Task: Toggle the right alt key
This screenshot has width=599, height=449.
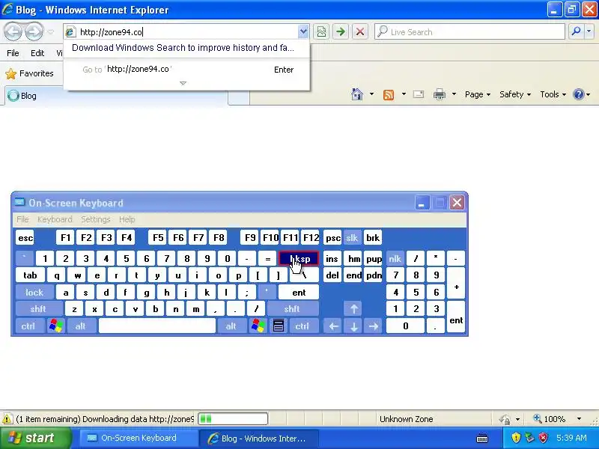Action: click(x=231, y=326)
